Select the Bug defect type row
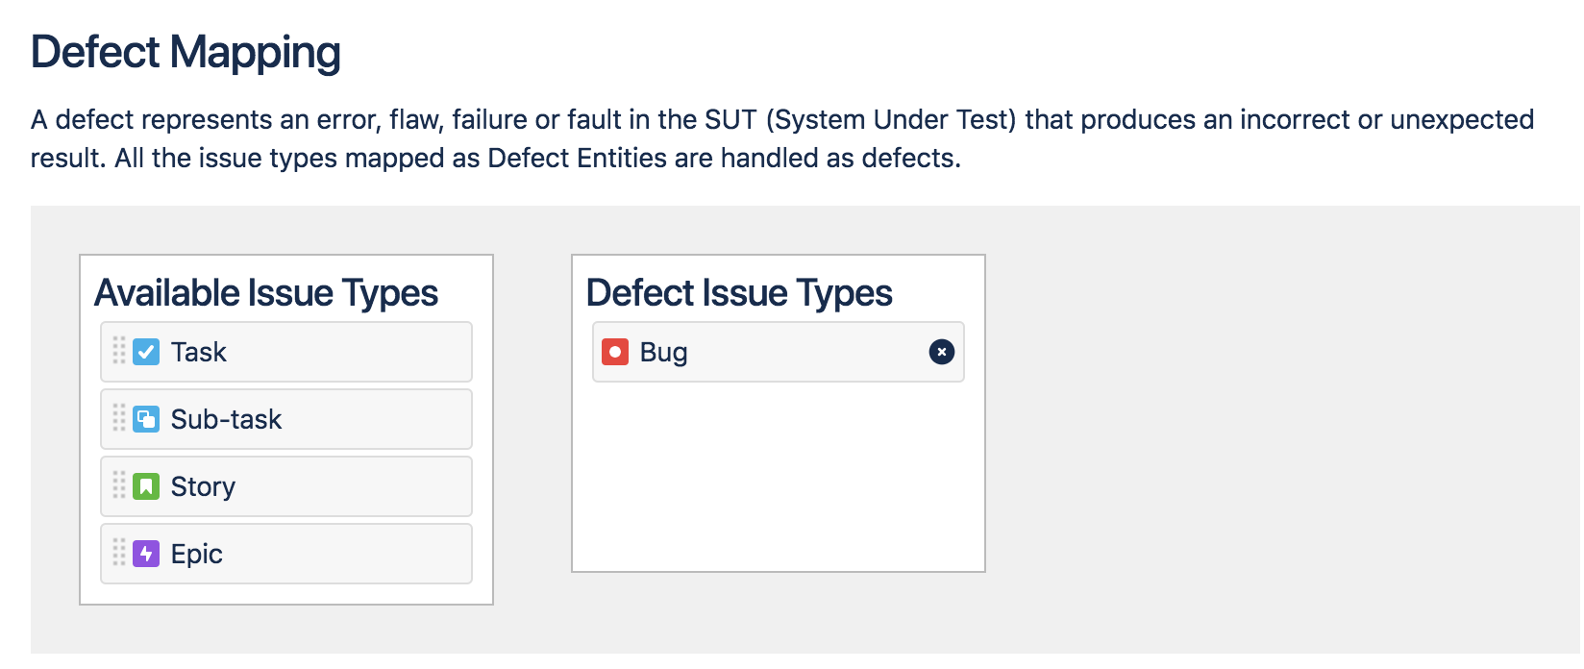Image resolution: width=1584 pixels, height=669 pixels. [x=779, y=352]
